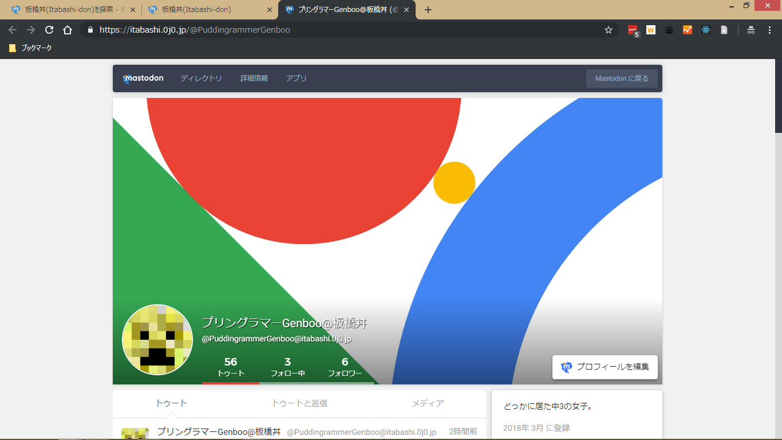Click the orange analytics chart extension icon
This screenshot has height=440, width=782.
click(x=688, y=30)
